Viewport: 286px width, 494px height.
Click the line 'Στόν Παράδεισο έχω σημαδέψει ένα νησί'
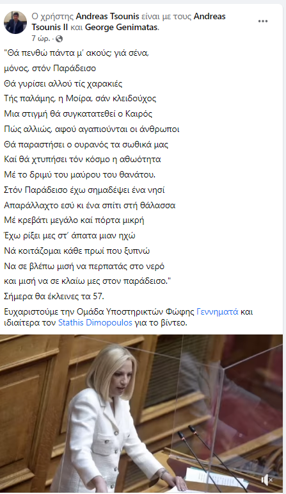(84, 190)
